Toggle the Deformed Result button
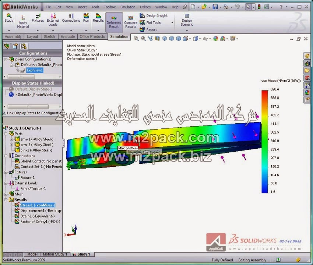 tap(114, 22)
